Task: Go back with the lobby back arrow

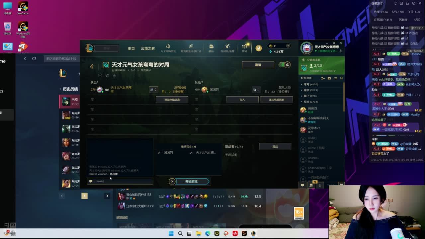Action: tap(92, 66)
